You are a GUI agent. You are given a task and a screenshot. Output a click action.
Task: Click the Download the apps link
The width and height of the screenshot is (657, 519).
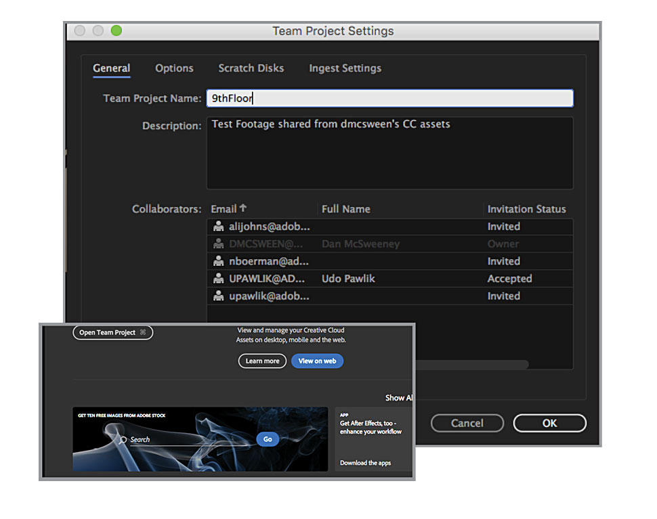pos(365,463)
